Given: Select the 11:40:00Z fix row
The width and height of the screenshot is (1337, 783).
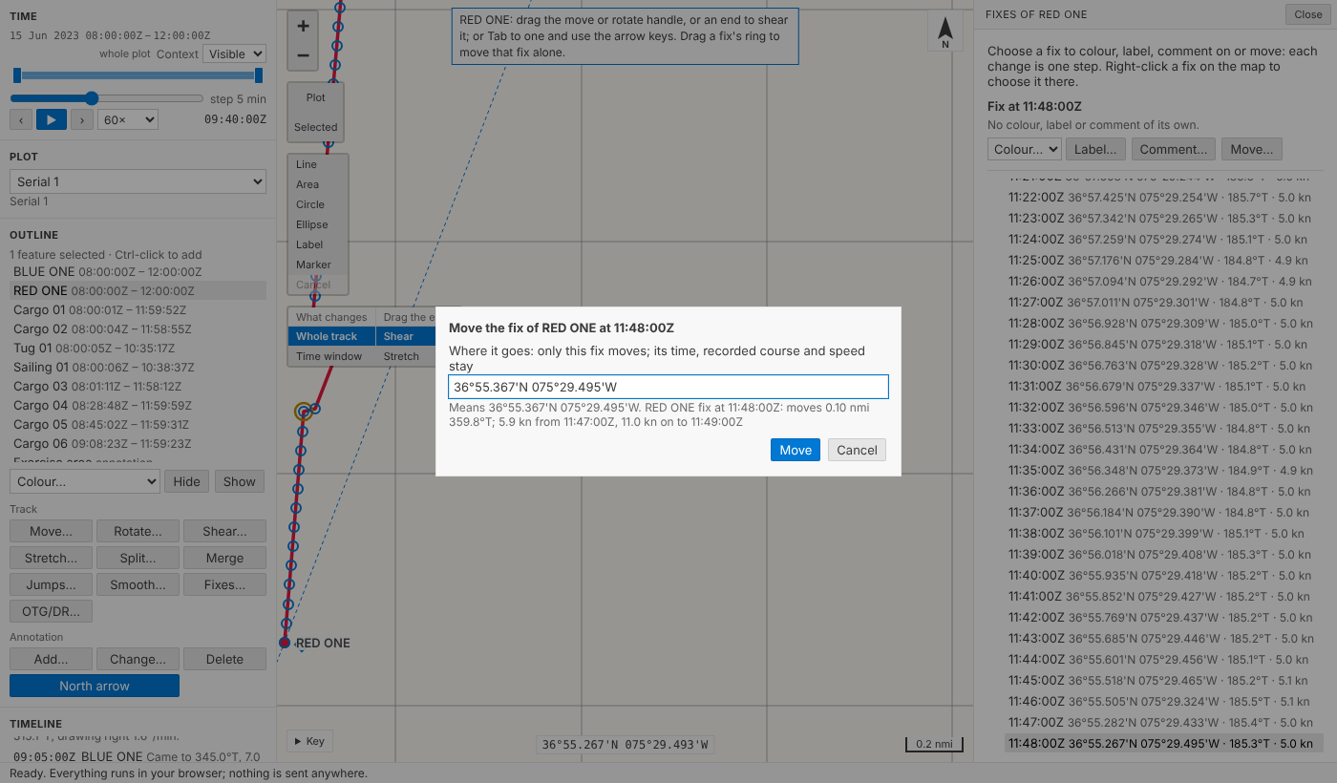Looking at the screenshot, I should pyautogui.click(x=1161, y=576).
